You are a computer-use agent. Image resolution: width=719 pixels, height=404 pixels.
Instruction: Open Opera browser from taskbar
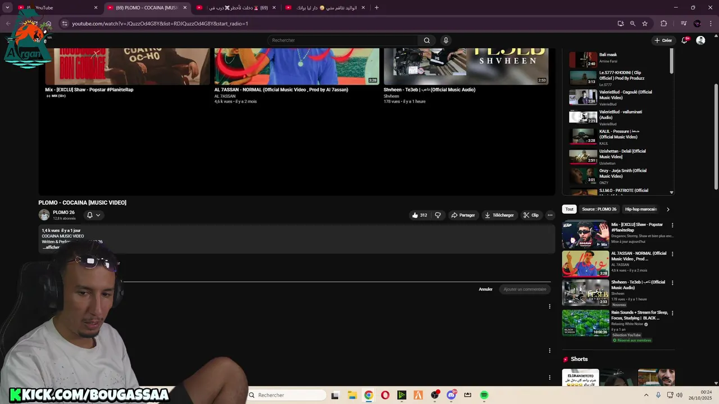[385, 395]
